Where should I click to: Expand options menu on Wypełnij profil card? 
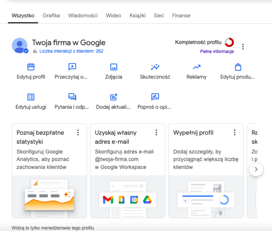235,132
